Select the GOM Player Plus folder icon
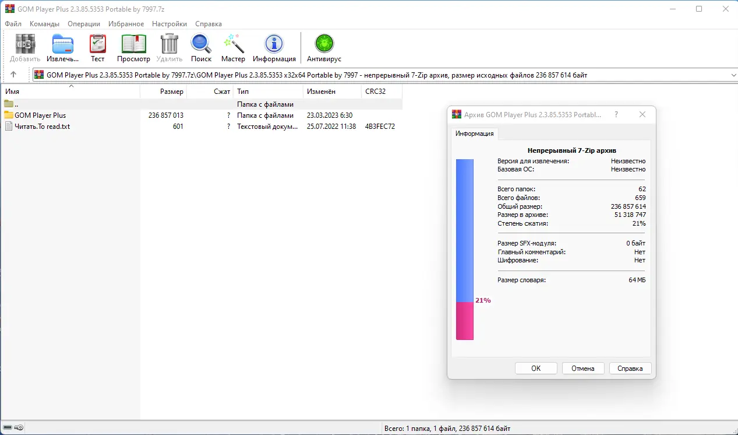This screenshot has width=738, height=435. point(9,115)
